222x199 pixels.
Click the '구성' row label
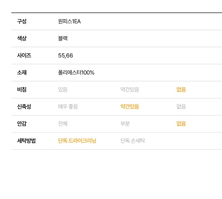pyautogui.click(x=22, y=21)
